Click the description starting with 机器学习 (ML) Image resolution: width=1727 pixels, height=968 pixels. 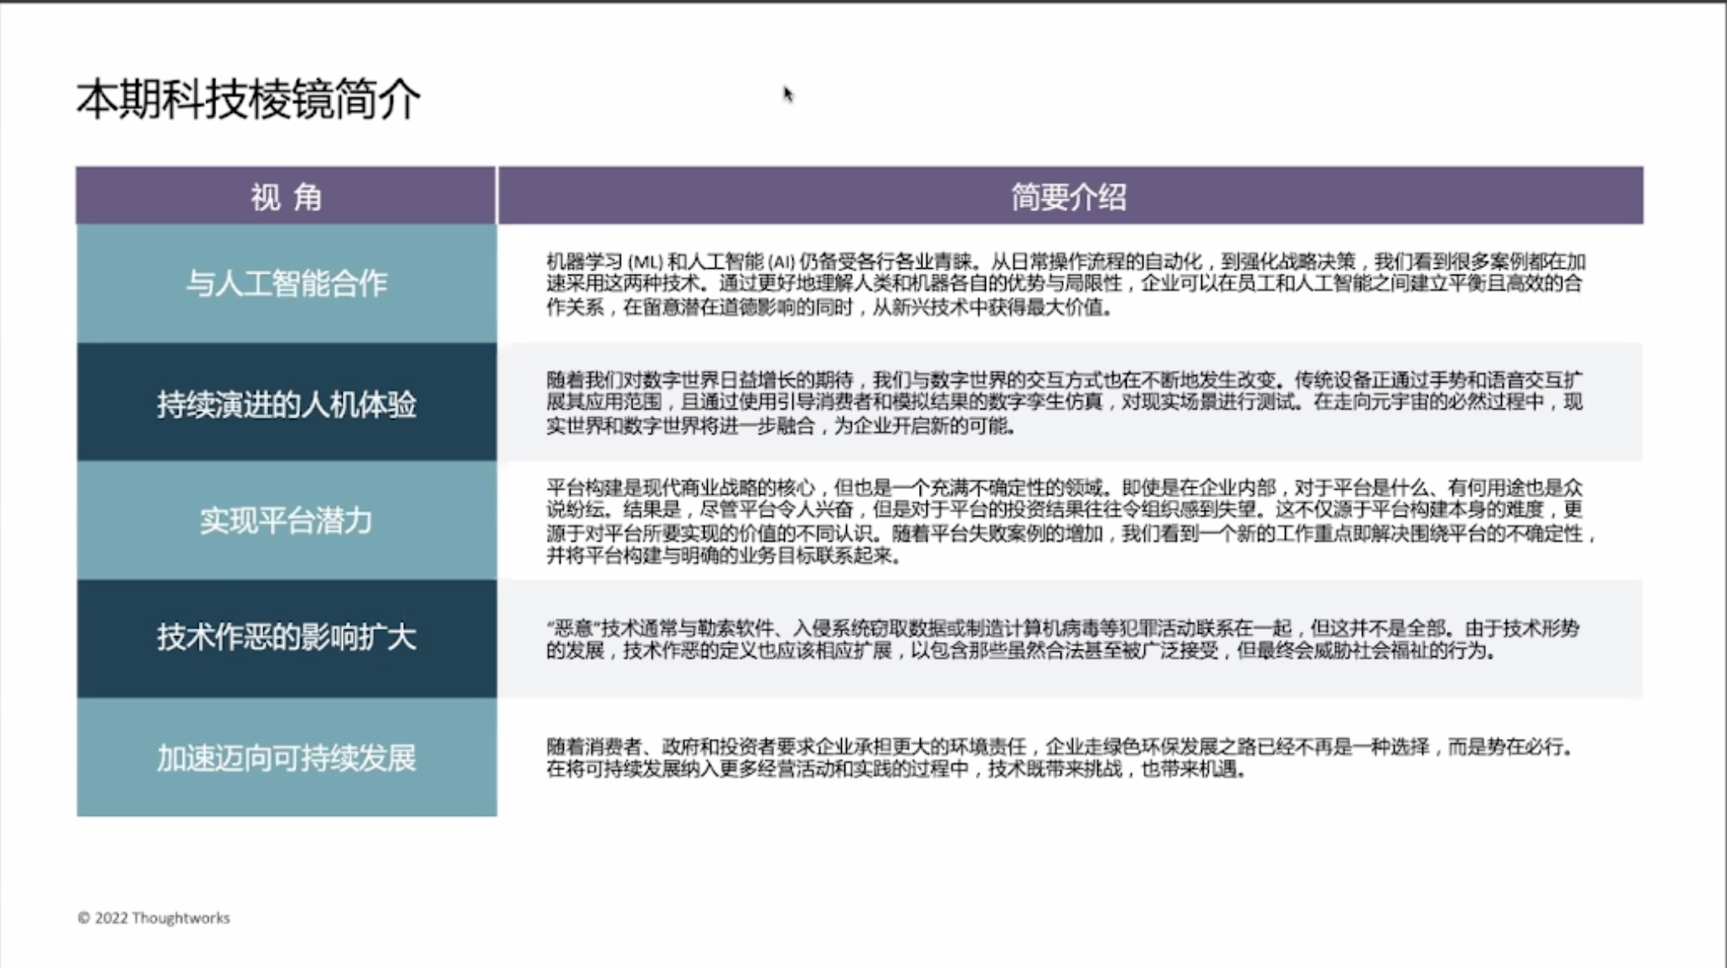pos(1065,285)
